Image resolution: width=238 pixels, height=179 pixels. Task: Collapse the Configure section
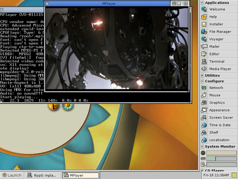pyautogui.click(x=202, y=81)
